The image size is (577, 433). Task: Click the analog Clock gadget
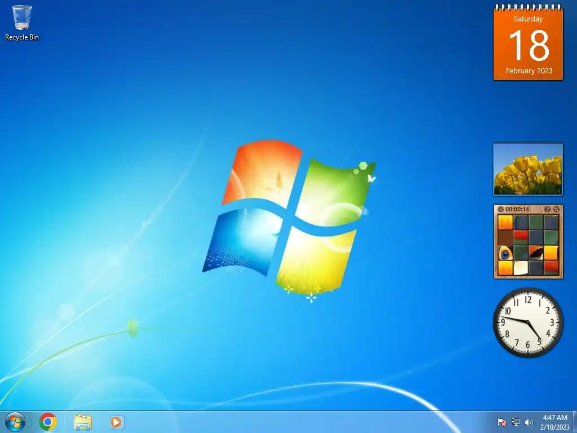(528, 322)
